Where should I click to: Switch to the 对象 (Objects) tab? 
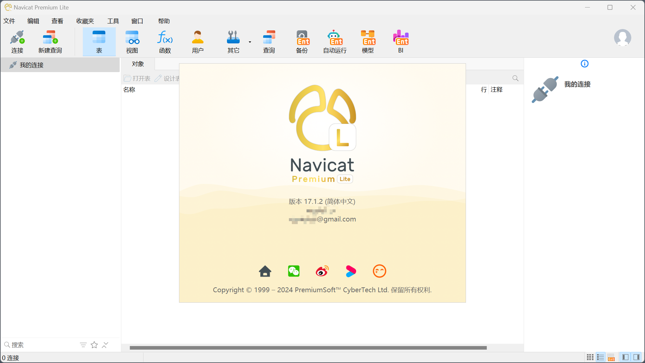click(138, 64)
